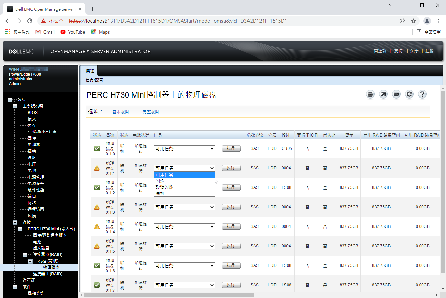Click 执行 button for disk 0:1:4
This screenshot has width=446, height=298.
click(231, 226)
